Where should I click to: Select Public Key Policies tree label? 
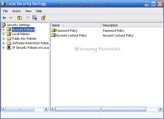coord(24,39)
